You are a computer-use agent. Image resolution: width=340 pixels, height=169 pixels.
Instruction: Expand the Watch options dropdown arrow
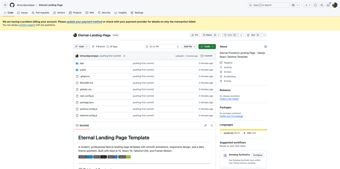[219, 35]
